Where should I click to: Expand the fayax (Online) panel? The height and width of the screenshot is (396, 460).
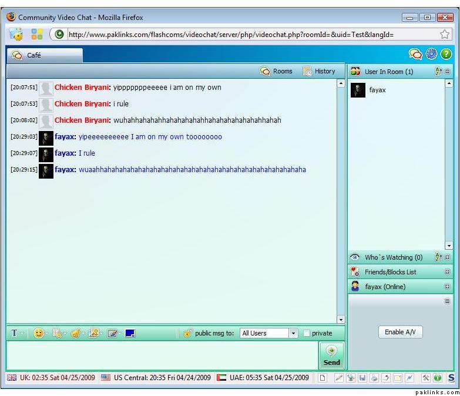click(447, 287)
